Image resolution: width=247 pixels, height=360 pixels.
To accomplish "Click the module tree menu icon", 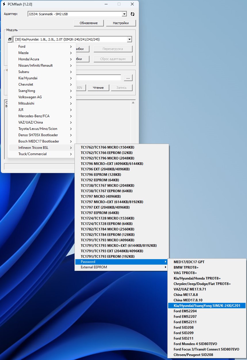I will click(10, 39).
